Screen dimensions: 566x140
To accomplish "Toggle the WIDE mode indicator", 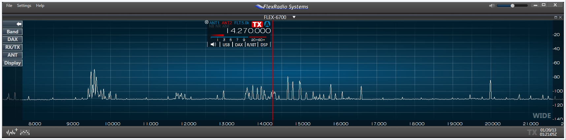I will point(542,116).
